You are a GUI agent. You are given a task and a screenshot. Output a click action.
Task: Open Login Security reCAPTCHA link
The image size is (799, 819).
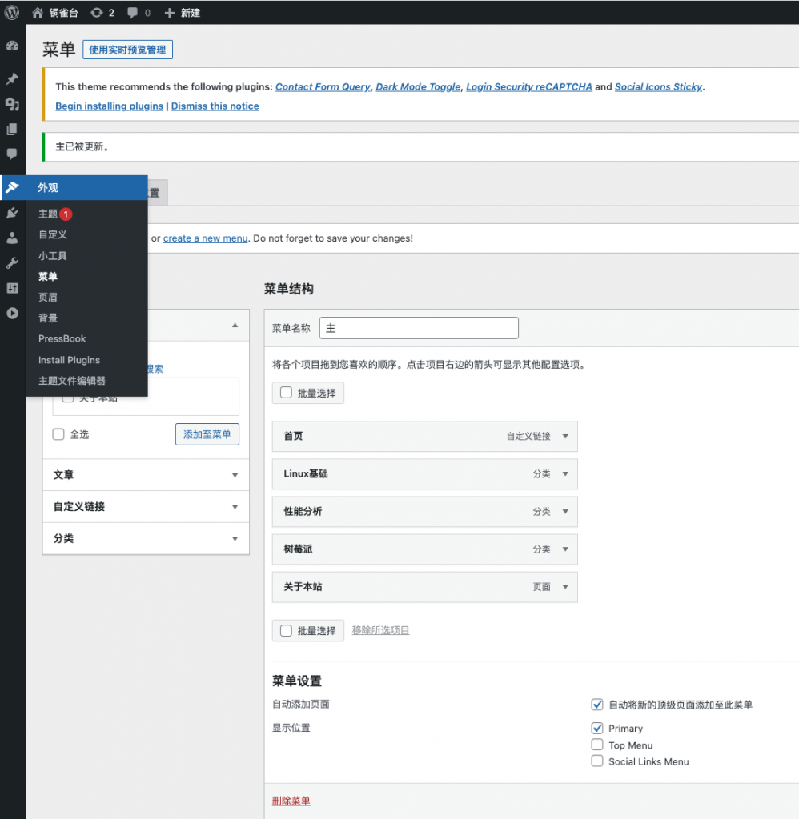[529, 86]
